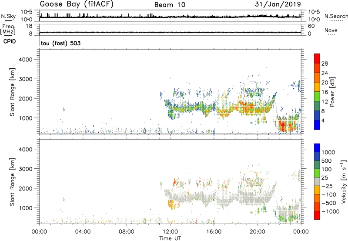This screenshot has width=348, height=241.
Task: Click the '08:00' time axis label
Action: 127,232
